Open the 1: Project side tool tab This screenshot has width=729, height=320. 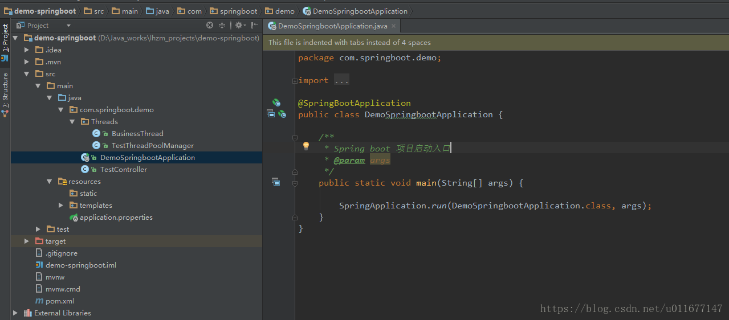pos(5,42)
